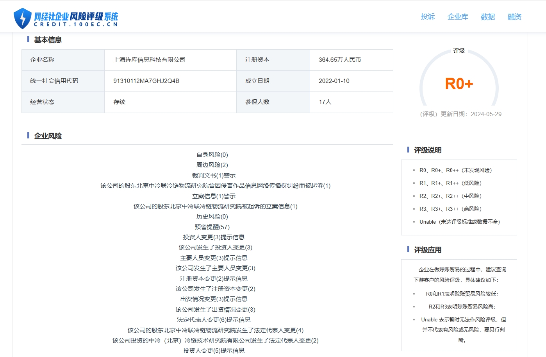Click the bullet beside R3、R3+、R3++ 高风险 entry
This screenshot has width=546, height=357.
[414, 209]
